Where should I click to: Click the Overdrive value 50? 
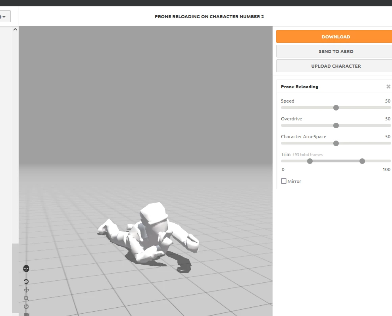click(x=388, y=119)
